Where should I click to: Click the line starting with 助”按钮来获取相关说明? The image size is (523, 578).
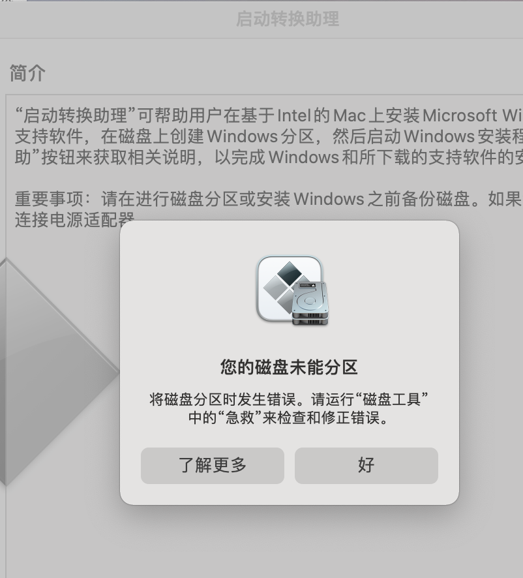coord(269,157)
